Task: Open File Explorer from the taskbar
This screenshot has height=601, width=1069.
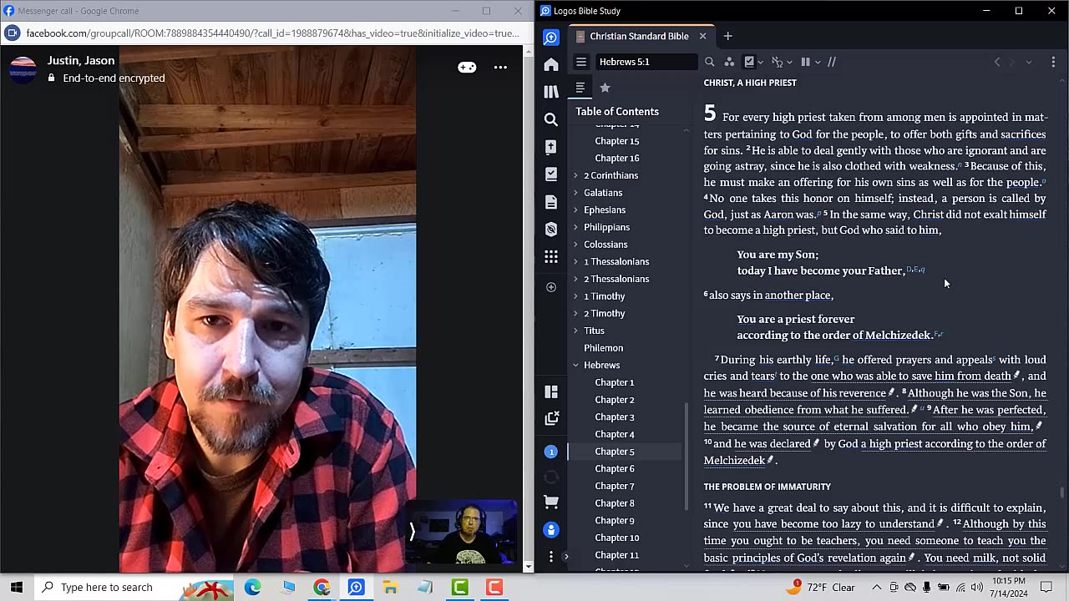Action: tap(390, 588)
